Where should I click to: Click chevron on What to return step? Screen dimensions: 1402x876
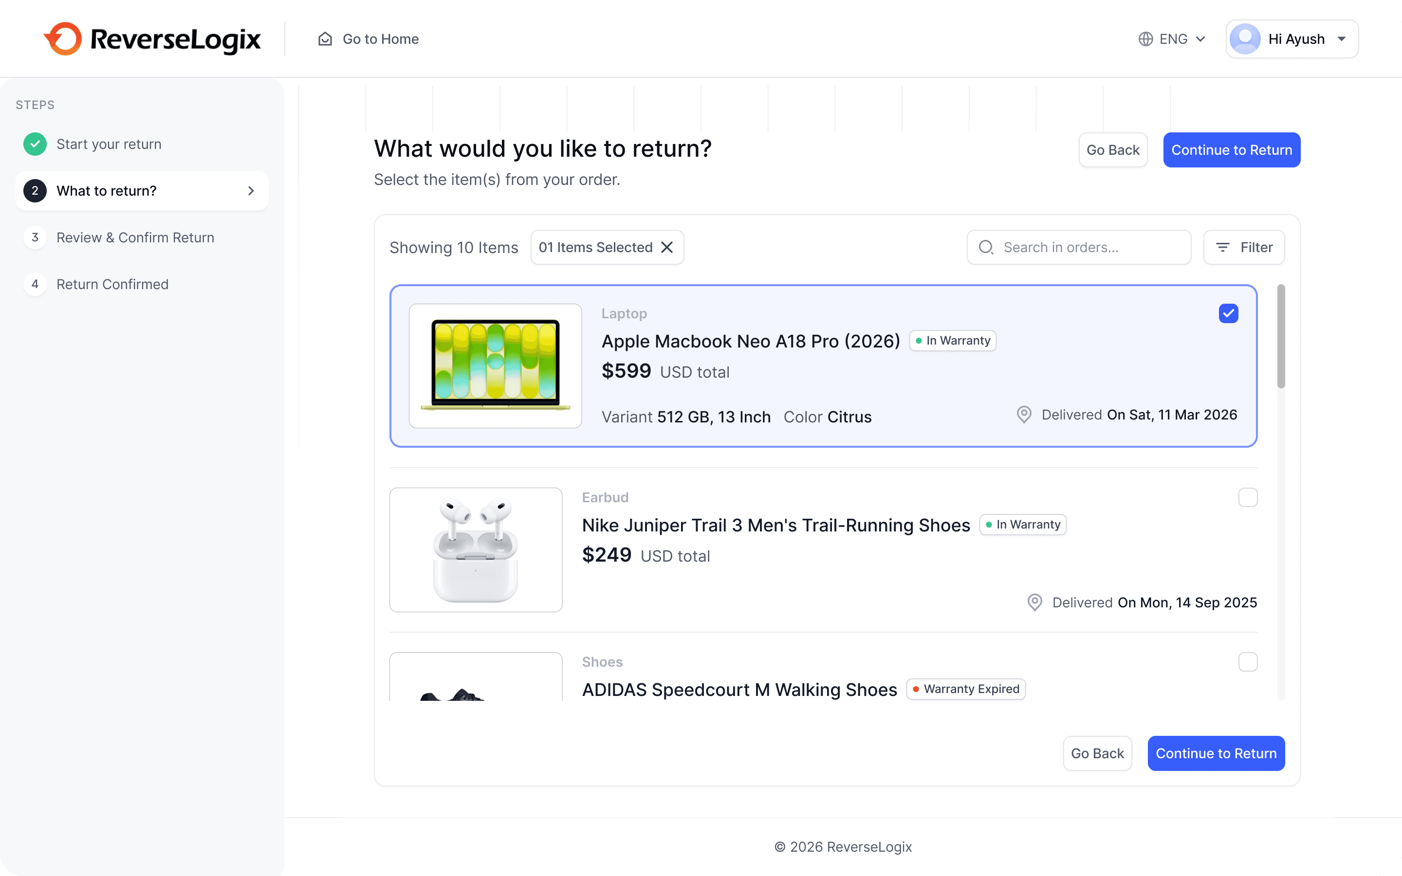click(251, 191)
